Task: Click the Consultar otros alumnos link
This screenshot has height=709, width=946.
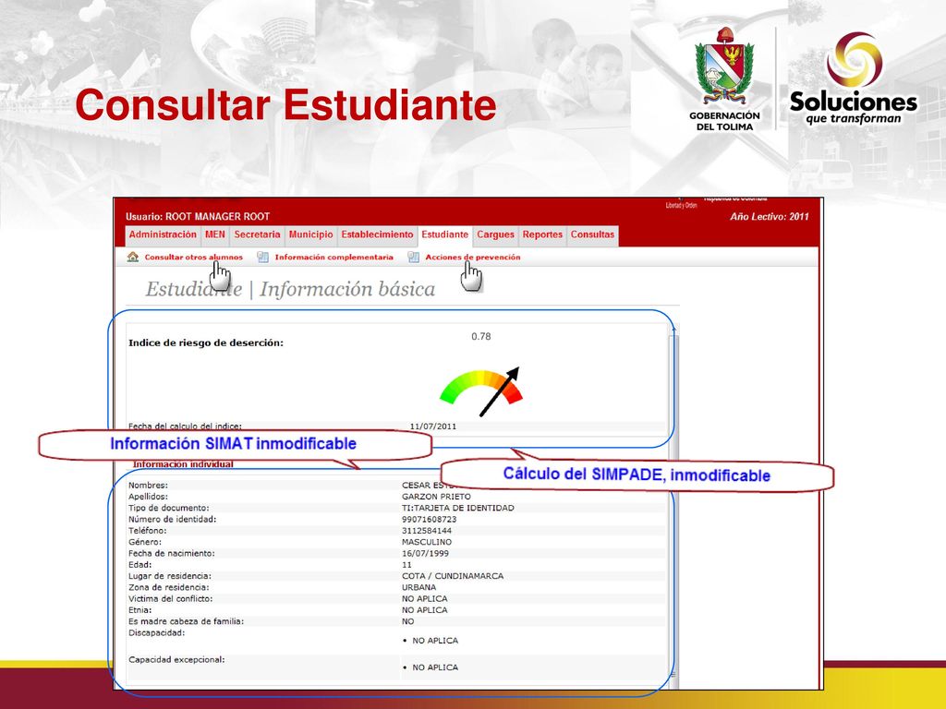Action: pyautogui.click(x=194, y=257)
